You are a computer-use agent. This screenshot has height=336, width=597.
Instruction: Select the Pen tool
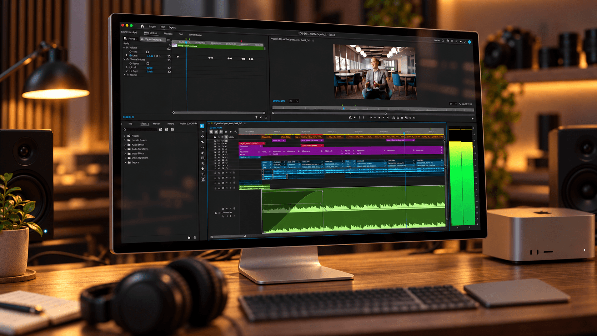202,152
